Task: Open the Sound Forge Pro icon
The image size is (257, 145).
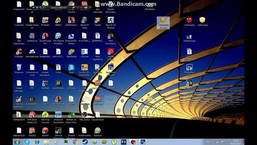Action: pos(45,39)
